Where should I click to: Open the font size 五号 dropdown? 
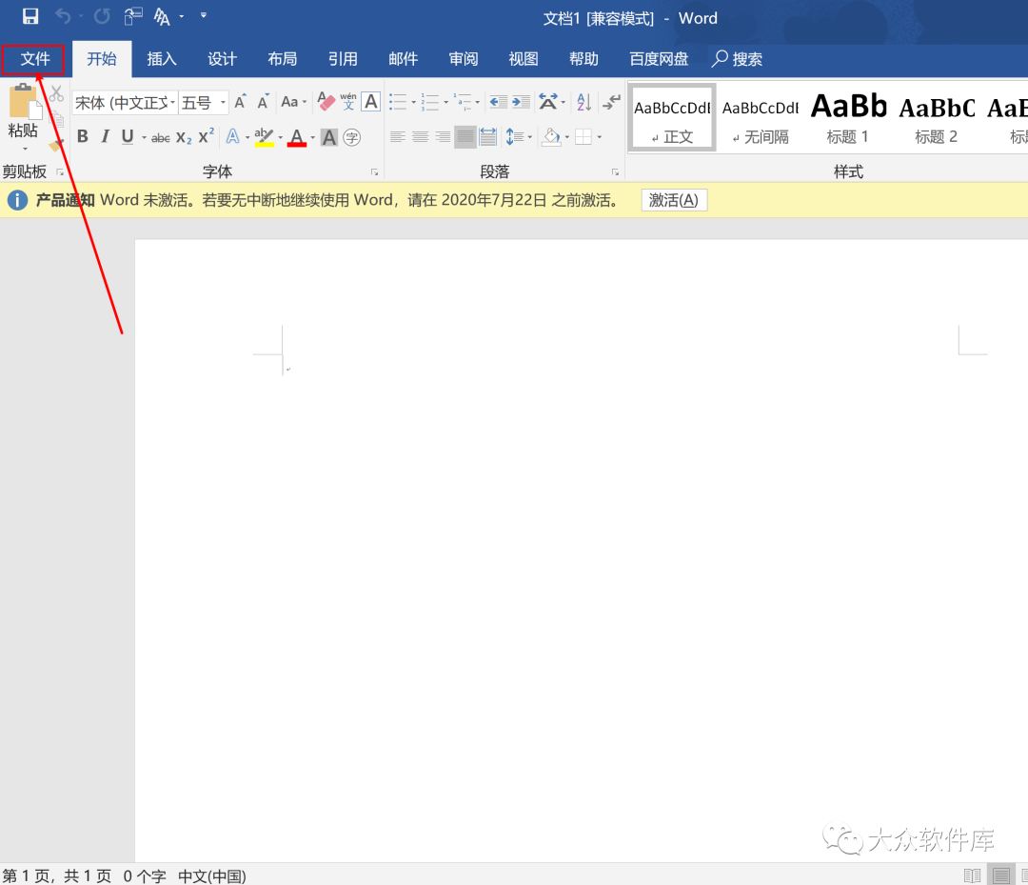[223, 103]
